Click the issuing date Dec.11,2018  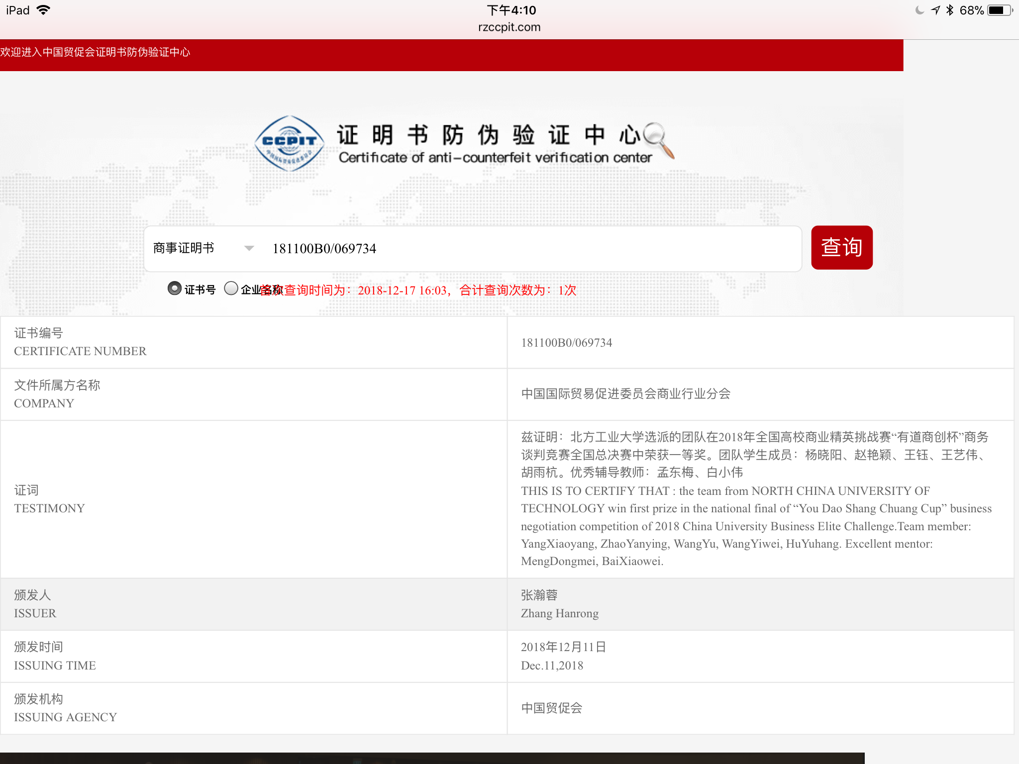pos(552,666)
